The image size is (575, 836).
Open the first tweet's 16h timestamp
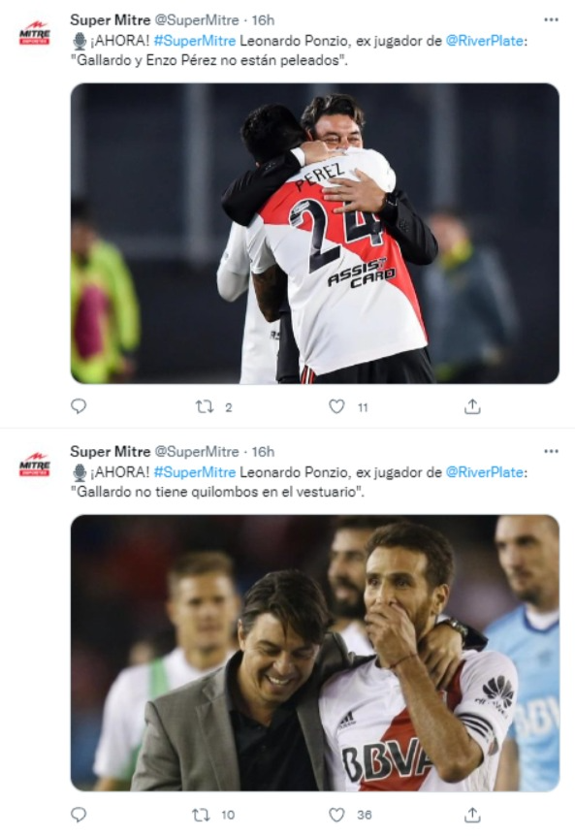pos(263,20)
